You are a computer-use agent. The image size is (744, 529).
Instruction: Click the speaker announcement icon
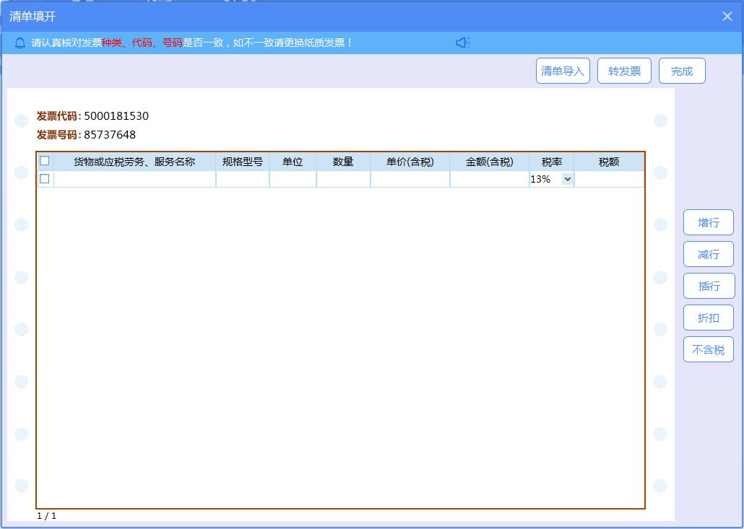click(x=462, y=43)
